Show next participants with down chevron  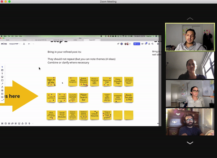(190, 143)
